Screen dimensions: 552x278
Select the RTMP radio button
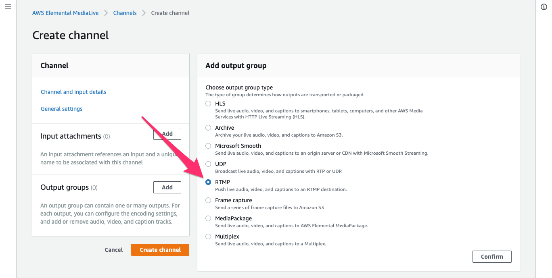pyautogui.click(x=208, y=182)
